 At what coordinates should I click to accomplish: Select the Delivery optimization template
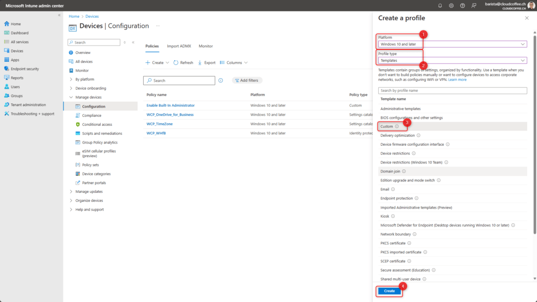(x=452, y=136)
